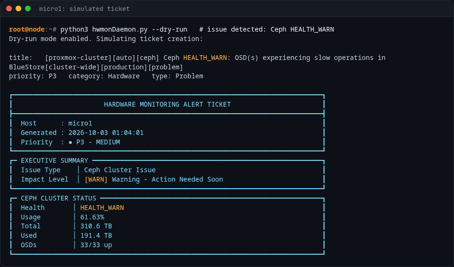
Task: Click the root@node prompt text
Action: point(26,30)
